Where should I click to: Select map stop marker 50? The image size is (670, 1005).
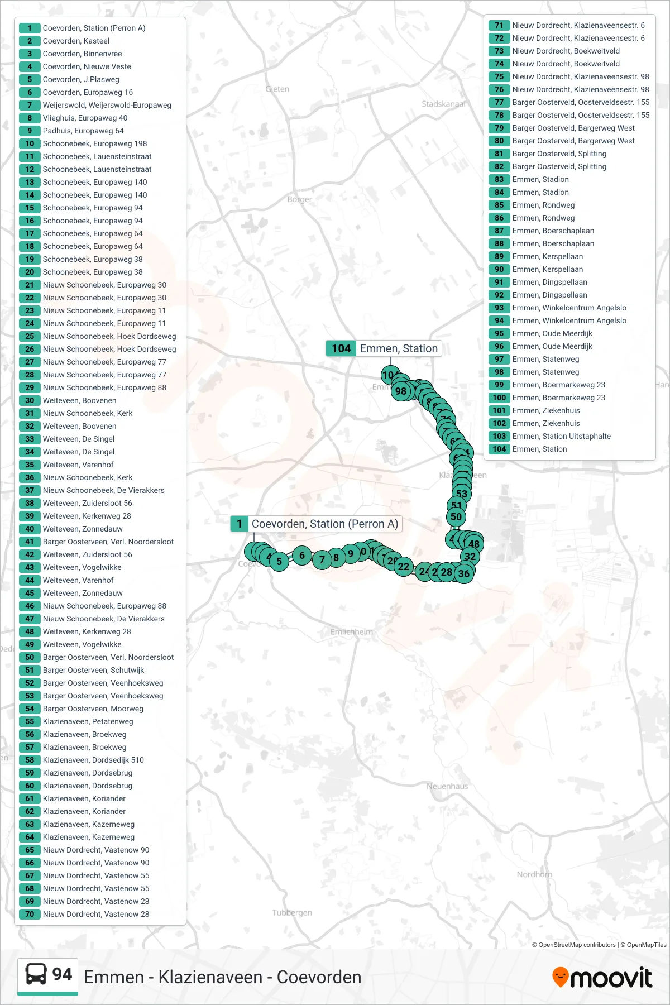456,517
